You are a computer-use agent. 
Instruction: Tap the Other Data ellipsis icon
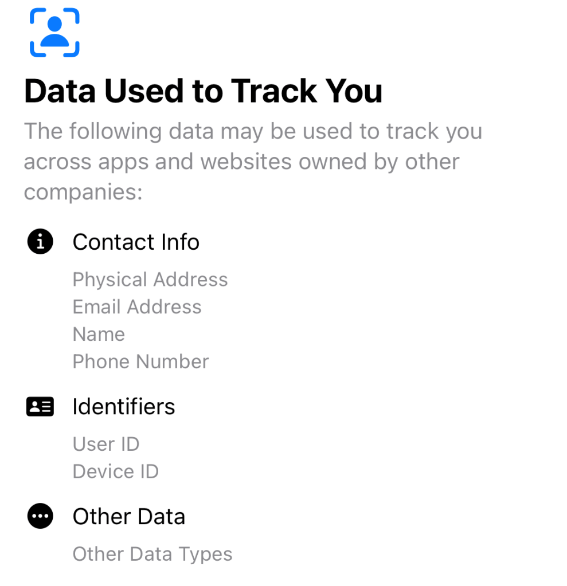tap(40, 517)
